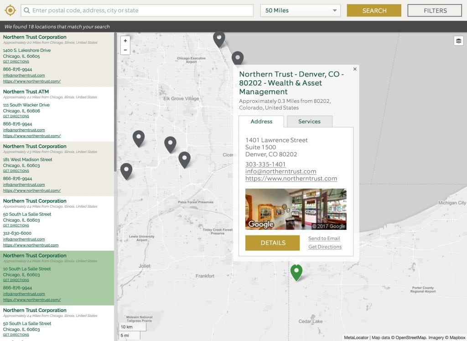Viewport: 467px width, 341px height.
Task: Follow the Get Directions link in popup
Action: tap(324, 246)
